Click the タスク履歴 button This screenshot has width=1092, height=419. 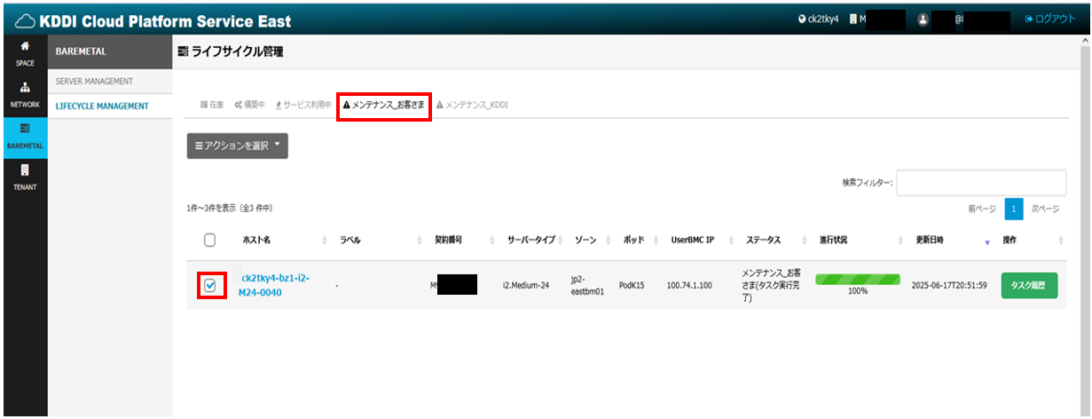tap(1029, 286)
